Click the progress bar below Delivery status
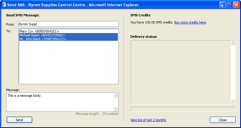The image size is (241, 128). 183,109
